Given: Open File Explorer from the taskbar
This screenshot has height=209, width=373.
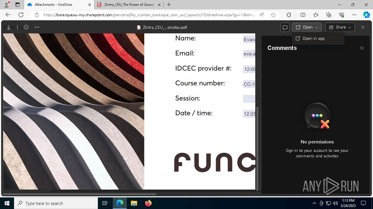Looking at the screenshot, I should (134, 203).
